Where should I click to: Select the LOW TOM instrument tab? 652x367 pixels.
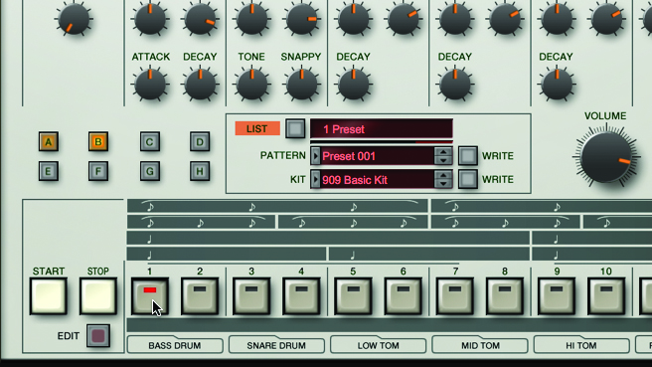click(378, 345)
